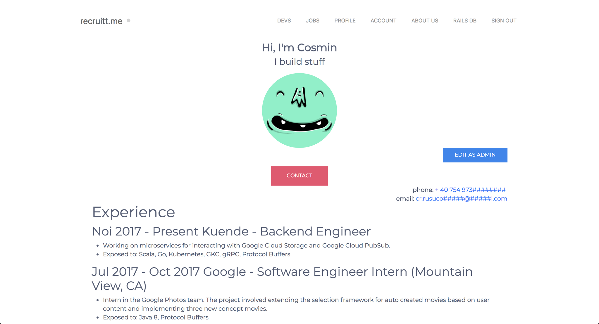Open the masked email address link
The width and height of the screenshot is (599, 324).
coord(461,199)
